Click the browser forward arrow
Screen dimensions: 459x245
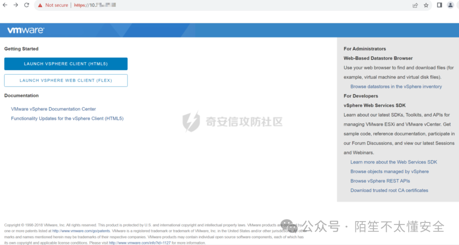coord(16,5)
